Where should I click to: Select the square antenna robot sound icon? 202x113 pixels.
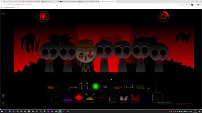point(84,87)
